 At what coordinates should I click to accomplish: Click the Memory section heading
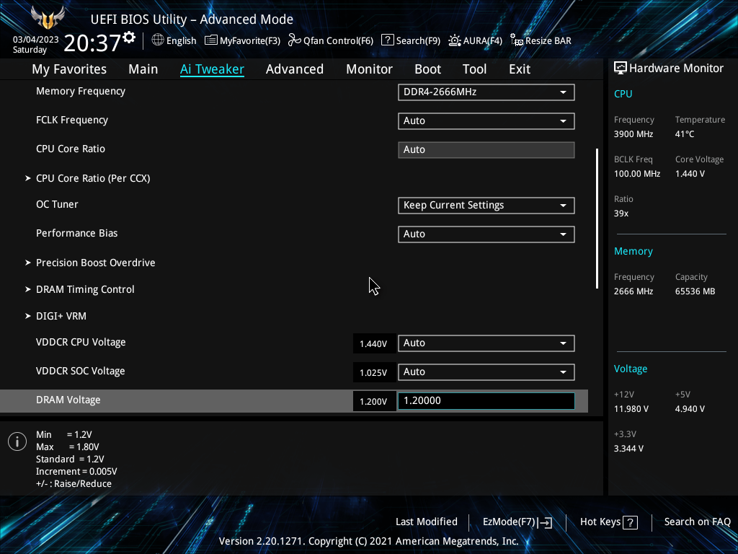tap(633, 252)
